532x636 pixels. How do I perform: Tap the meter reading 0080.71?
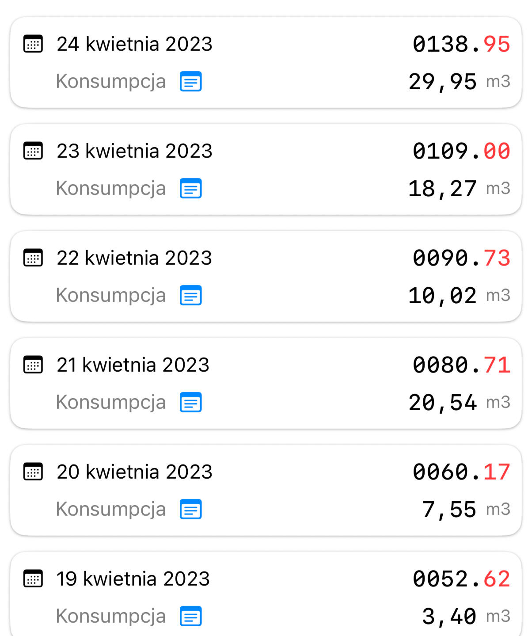coord(461,365)
